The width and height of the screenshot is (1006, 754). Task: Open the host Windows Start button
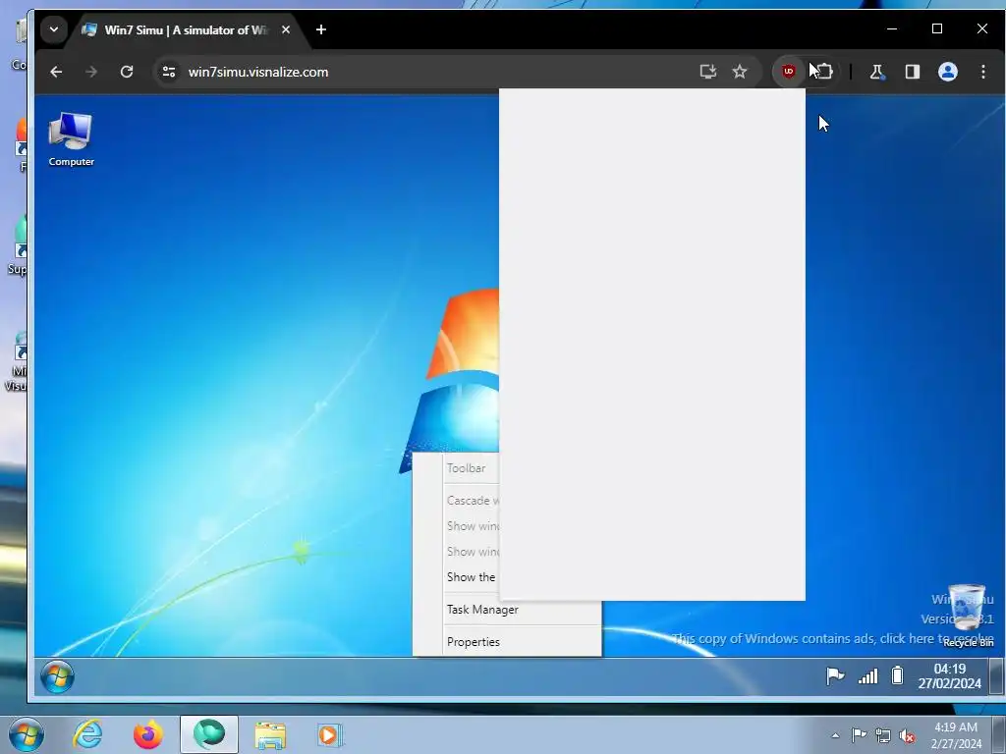27,734
